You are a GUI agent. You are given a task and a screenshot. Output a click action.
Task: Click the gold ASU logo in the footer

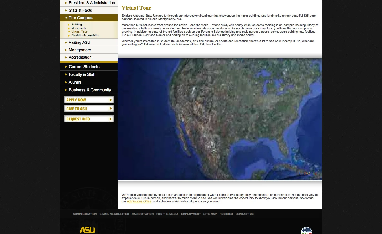click(x=87, y=230)
